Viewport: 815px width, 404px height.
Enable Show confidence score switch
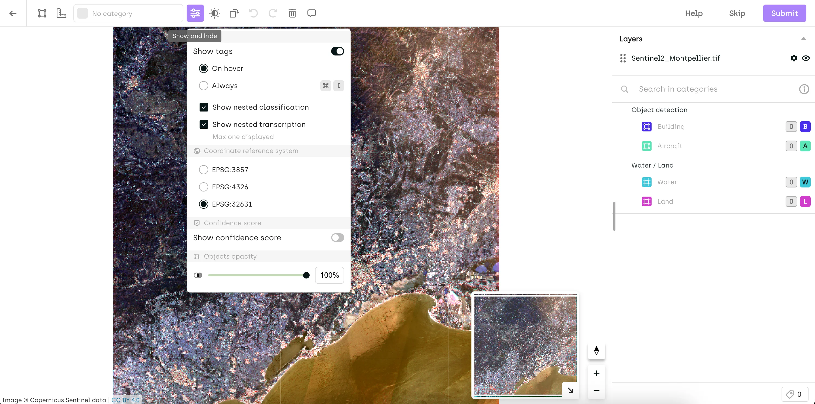coord(337,238)
